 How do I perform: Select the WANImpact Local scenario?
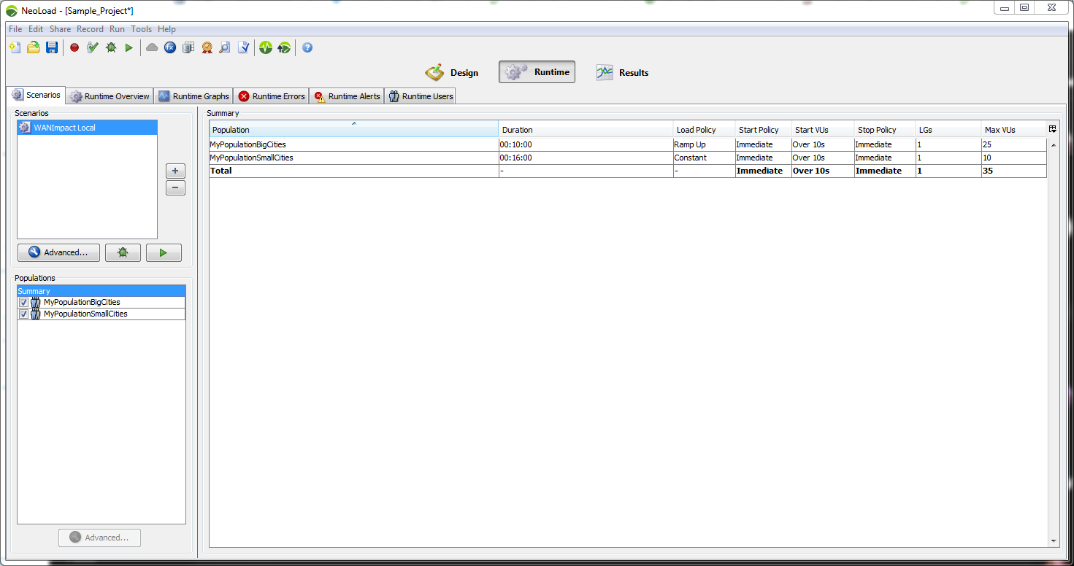pos(87,128)
